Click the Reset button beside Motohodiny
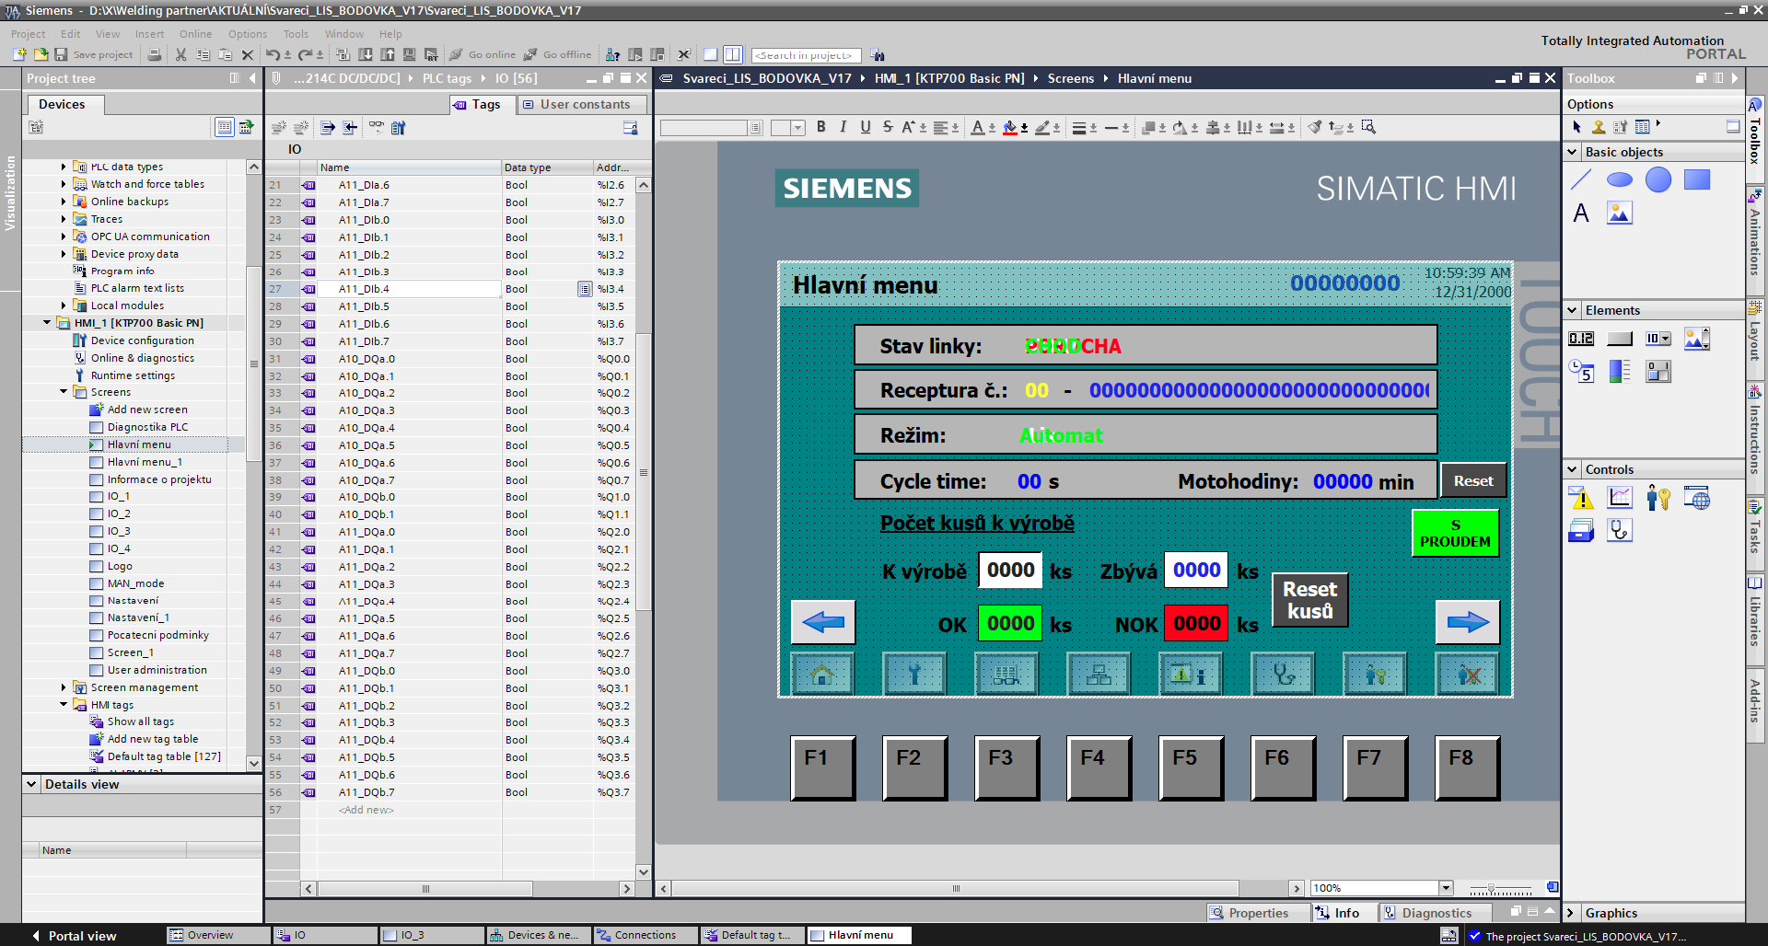The width and height of the screenshot is (1768, 946). pos(1473,480)
